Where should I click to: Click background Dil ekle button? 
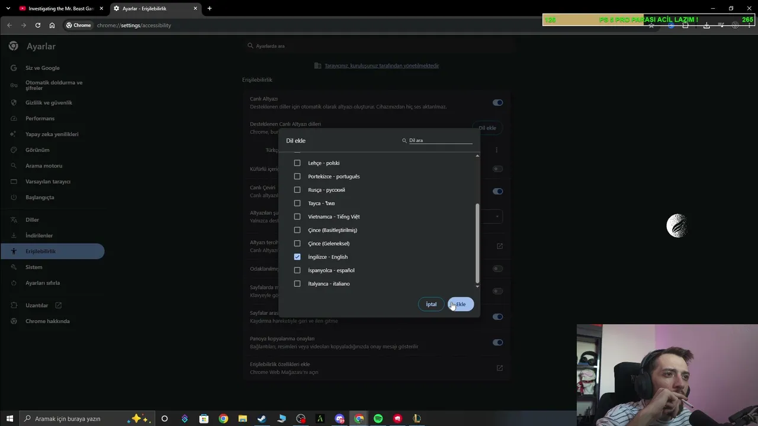pyautogui.click(x=487, y=128)
